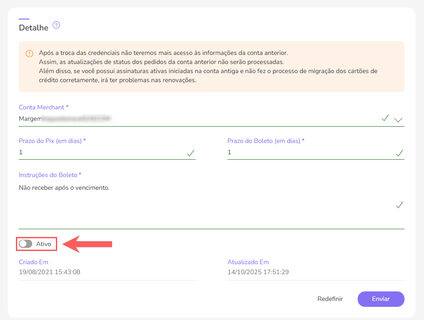This screenshot has width=424, height=320.
Task: Click the checkmark under Instruções do Boleto
Action: pyautogui.click(x=399, y=205)
